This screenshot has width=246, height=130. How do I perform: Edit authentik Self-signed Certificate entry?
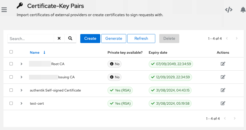click(x=223, y=90)
